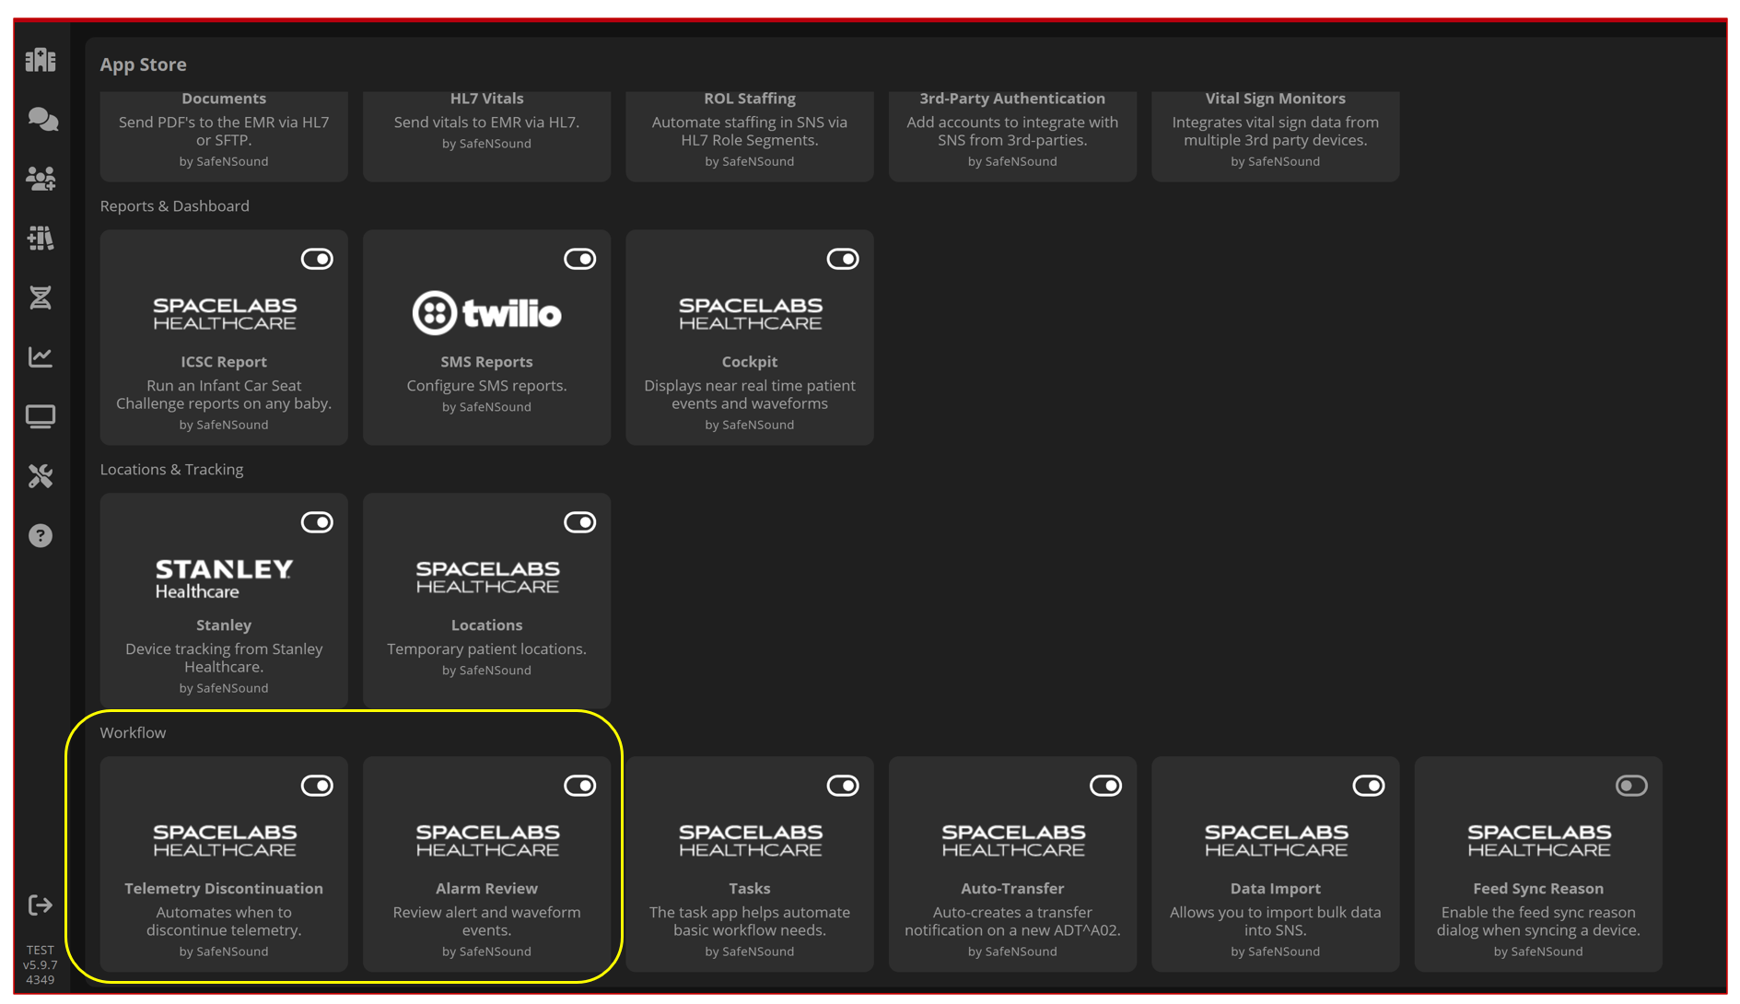This screenshot has width=1740, height=1004.
Task: Open the Vital Sign Monitors app card
Action: 1276,134
